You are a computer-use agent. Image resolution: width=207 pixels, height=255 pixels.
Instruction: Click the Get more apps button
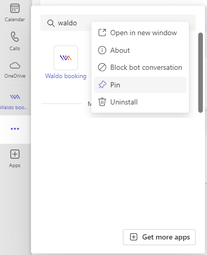click(159, 237)
